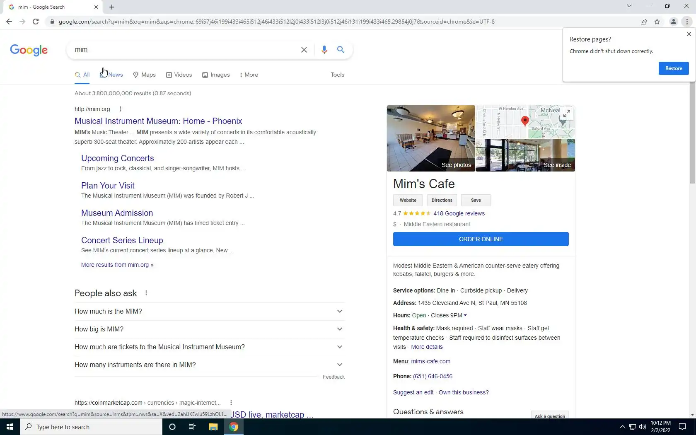Click the share page icon in address bar
Viewport: 696px width, 435px height.
tap(644, 22)
